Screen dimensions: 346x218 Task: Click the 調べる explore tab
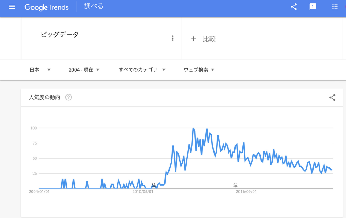(94, 6)
